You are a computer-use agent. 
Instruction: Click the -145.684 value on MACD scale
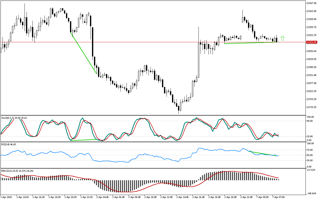pyautogui.click(x=311, y=193)
